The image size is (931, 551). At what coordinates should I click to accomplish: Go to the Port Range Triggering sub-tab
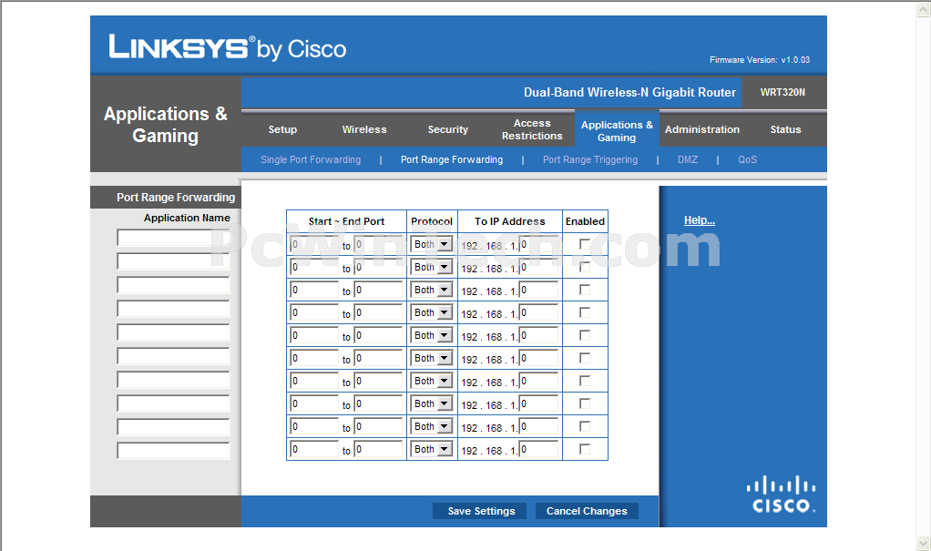tap(590, 159)
